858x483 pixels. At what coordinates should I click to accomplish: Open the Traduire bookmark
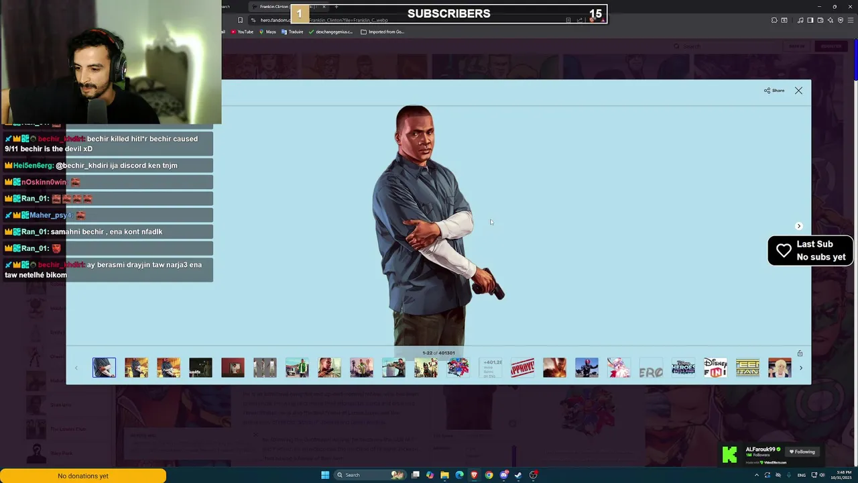click(x=293, y=32)
